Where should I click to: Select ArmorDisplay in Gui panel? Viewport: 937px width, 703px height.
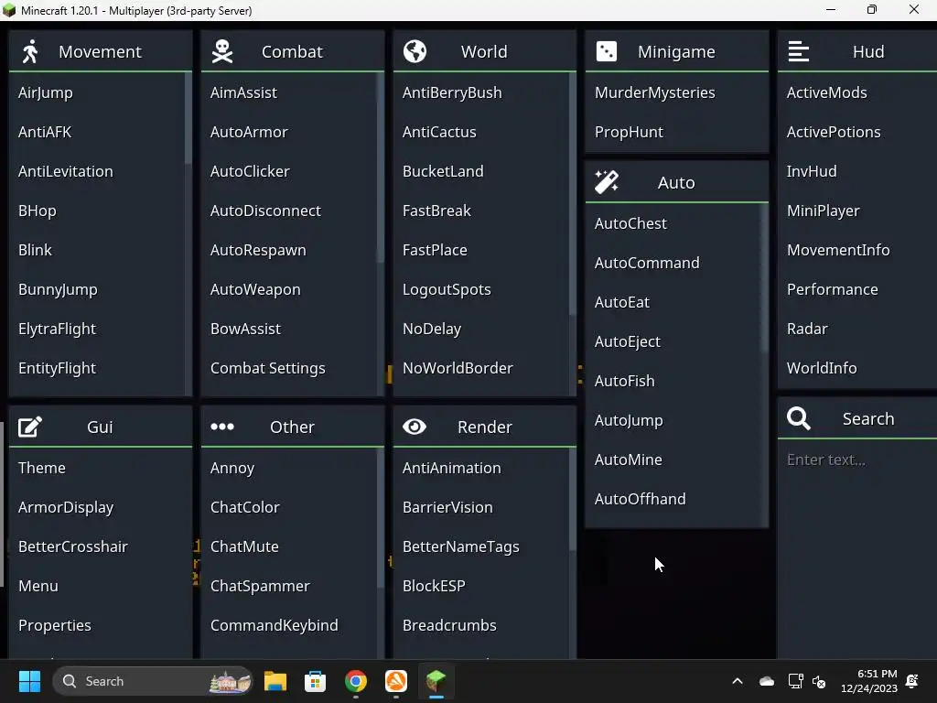click(101, 507)
